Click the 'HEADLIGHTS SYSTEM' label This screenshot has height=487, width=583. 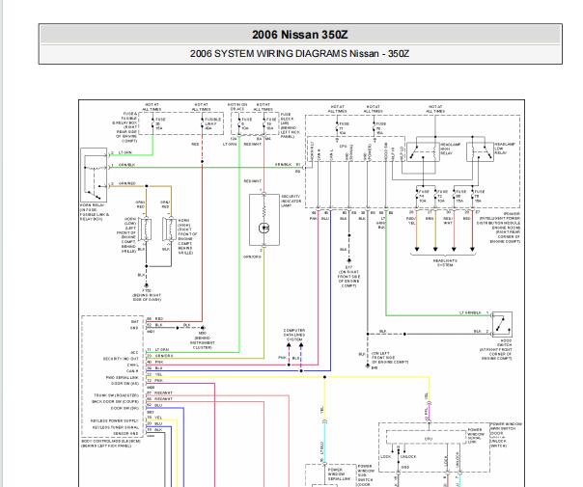point(445,263)
